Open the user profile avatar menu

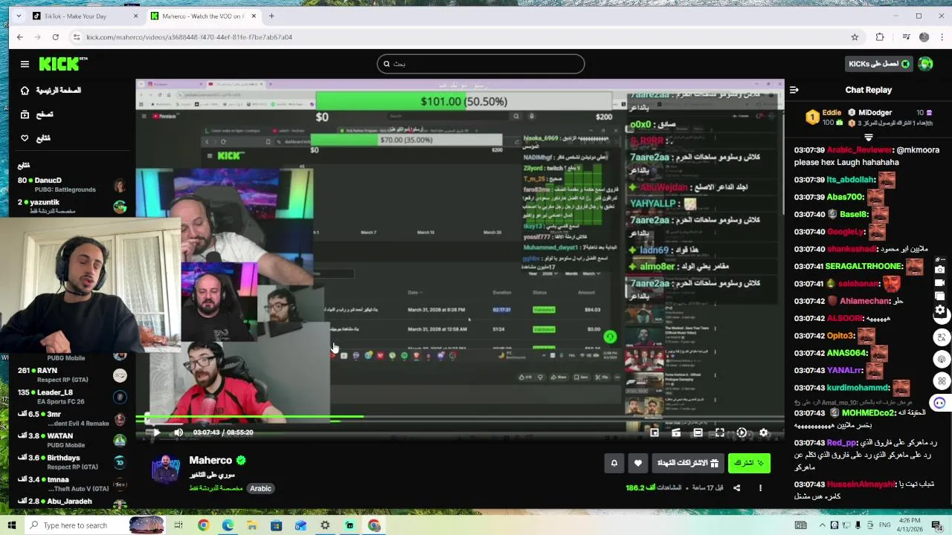point(925,64)
